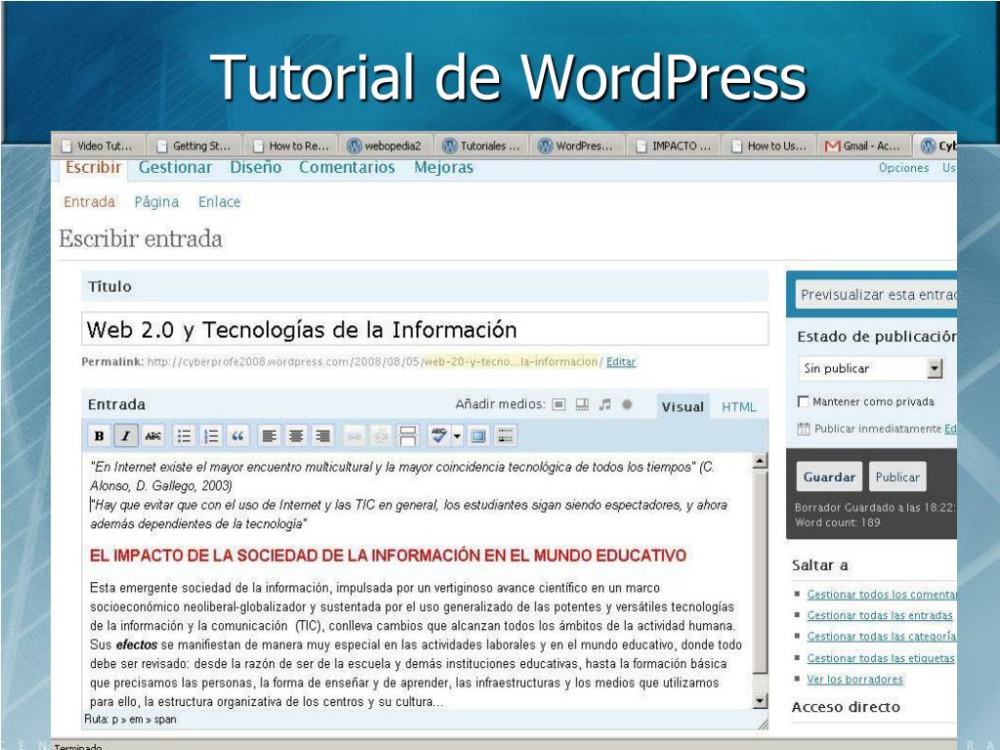This screenshot has width=1000, height=750.
Task: Insert the More tag break
Action: [407, 437]
